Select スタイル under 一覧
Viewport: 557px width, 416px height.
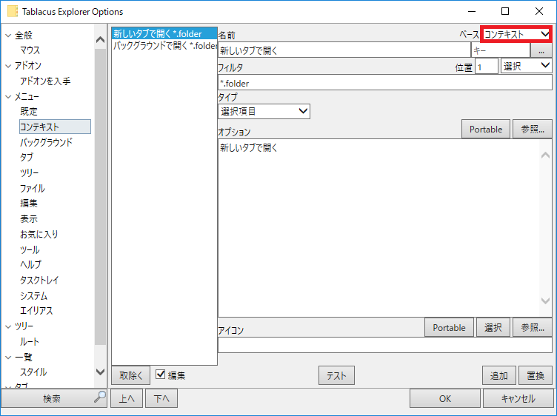(x=33, y=372)
